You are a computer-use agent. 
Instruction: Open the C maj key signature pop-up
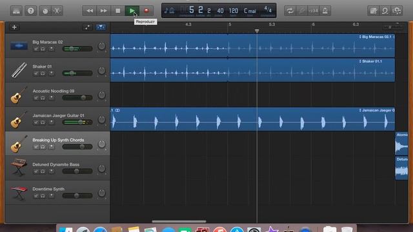tap(250, 11)
